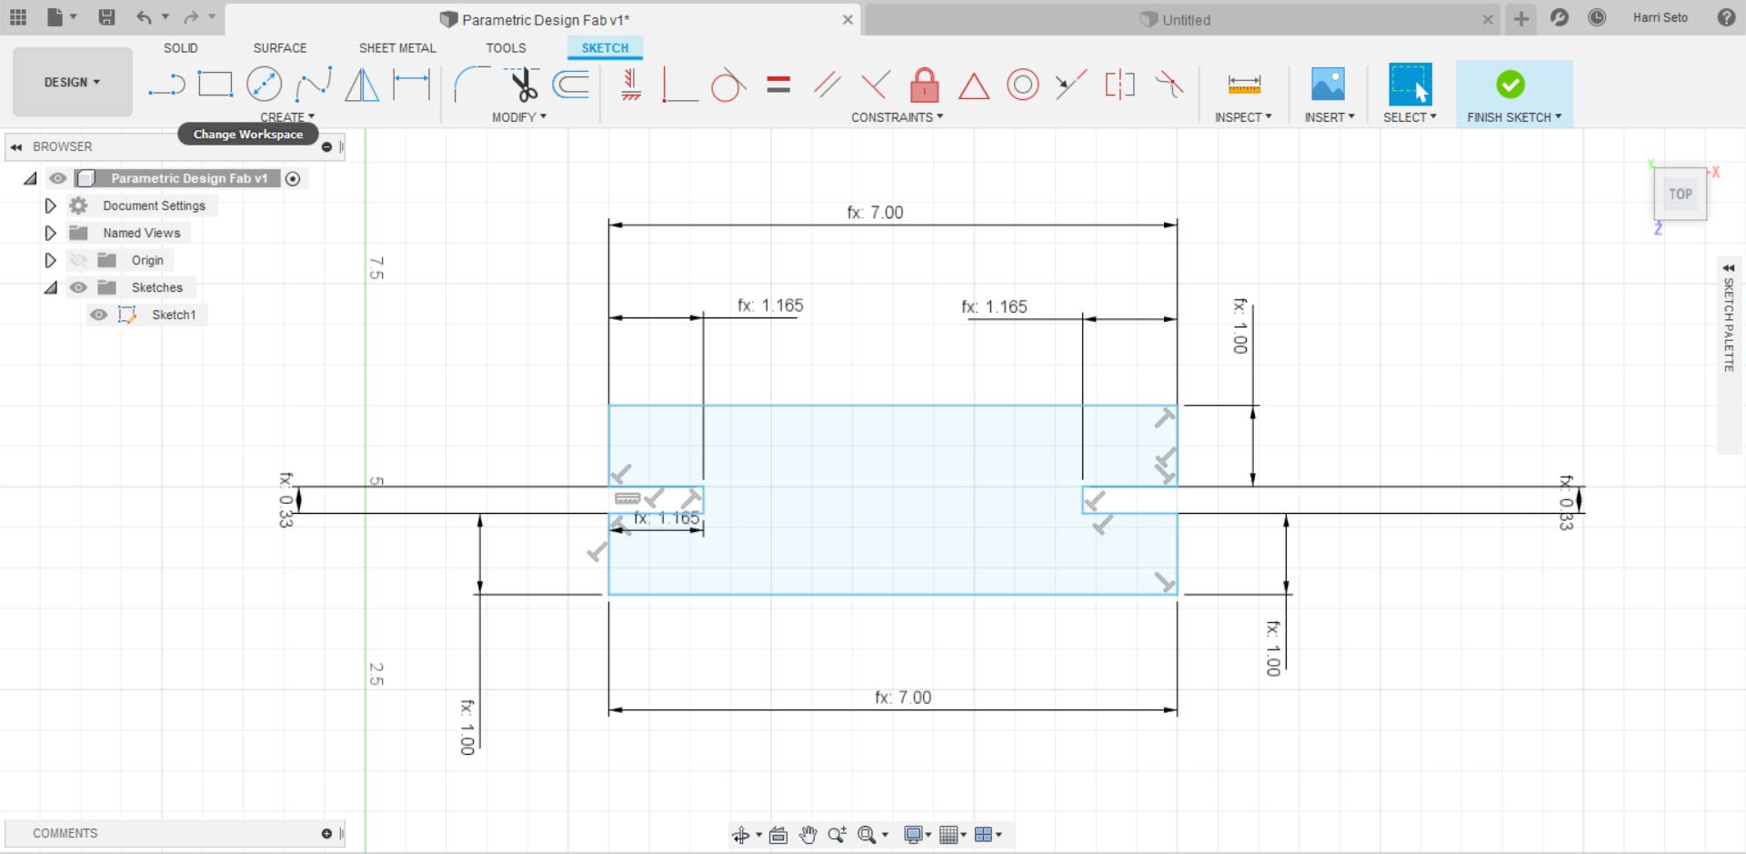Expand Document Settings

[50, 206]
